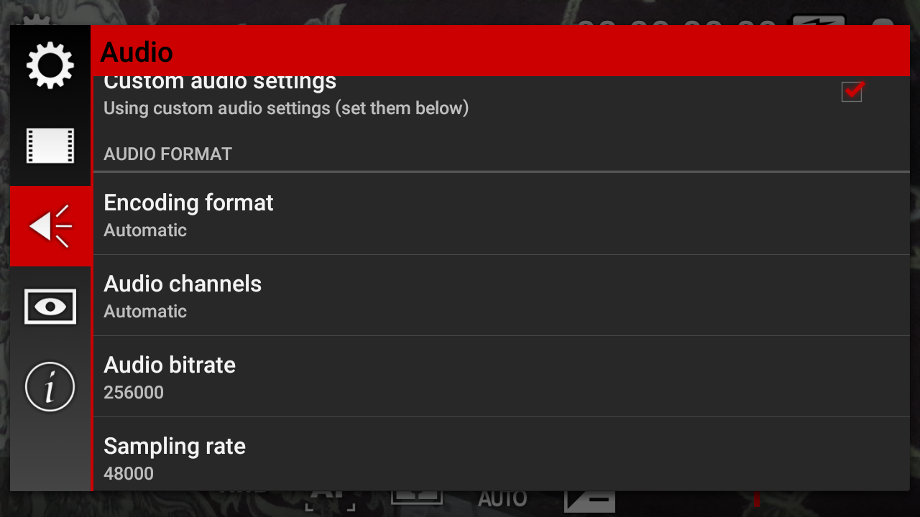Open the Sampling rate value picker
The width and height of the screenshot is (920, 517).
[x=501, y=455]
